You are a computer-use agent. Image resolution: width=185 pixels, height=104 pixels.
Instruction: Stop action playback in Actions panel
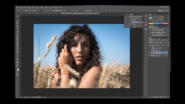tap(126, 26)
